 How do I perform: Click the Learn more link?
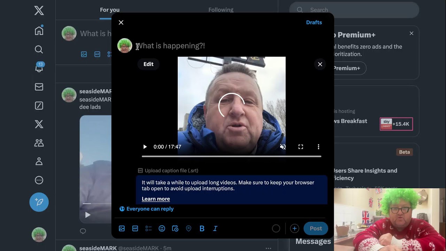point(156,199)
